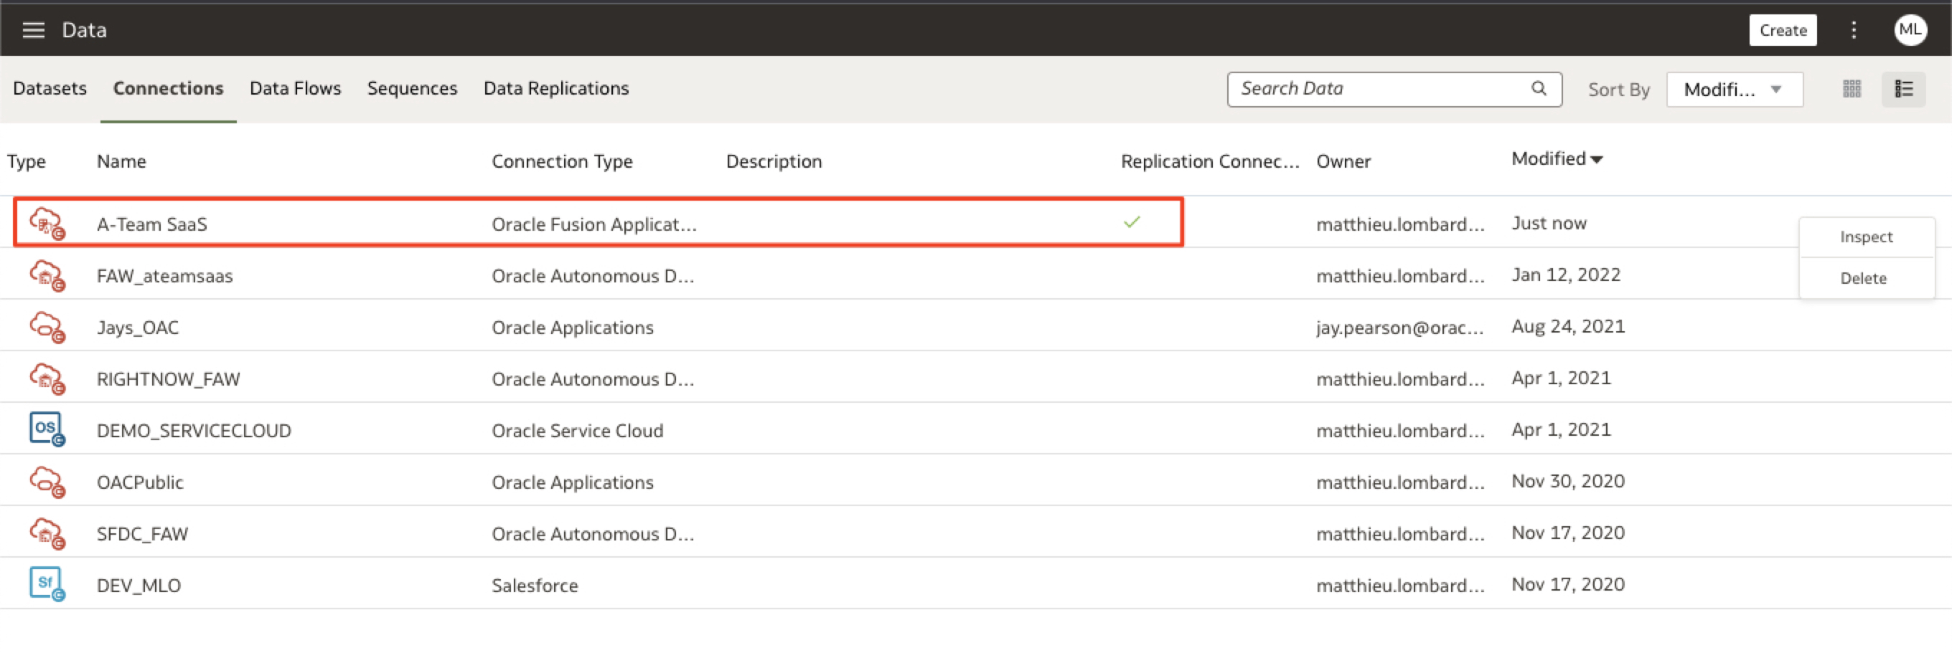
Task: Click the replication checkmark for A-Team SaaS
Action: [1131, 222]
